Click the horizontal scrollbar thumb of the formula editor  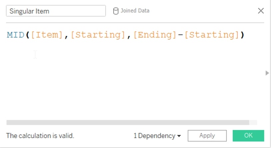click(128, 122)
